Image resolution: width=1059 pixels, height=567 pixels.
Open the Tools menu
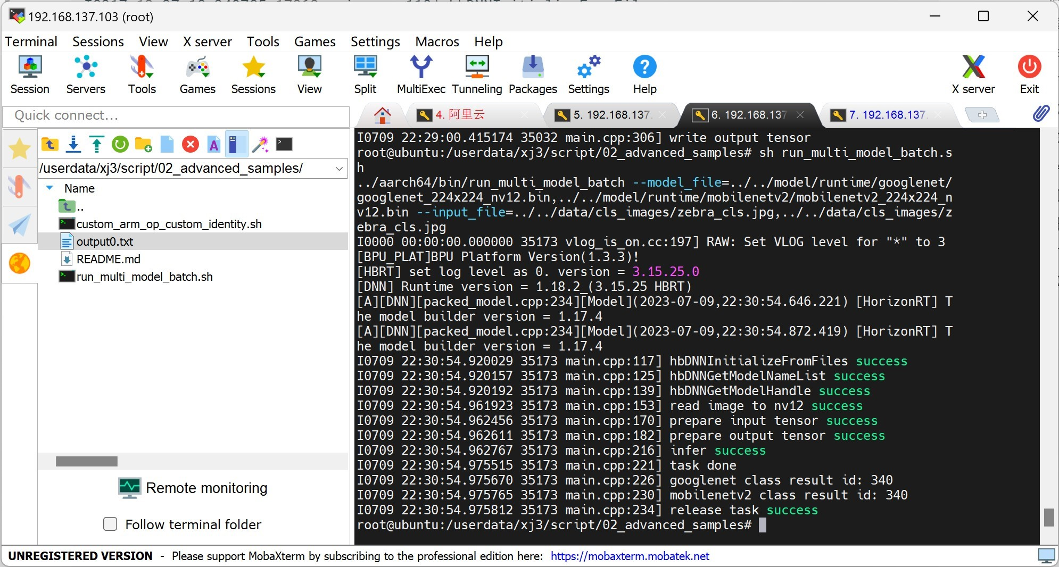(263, 41)
